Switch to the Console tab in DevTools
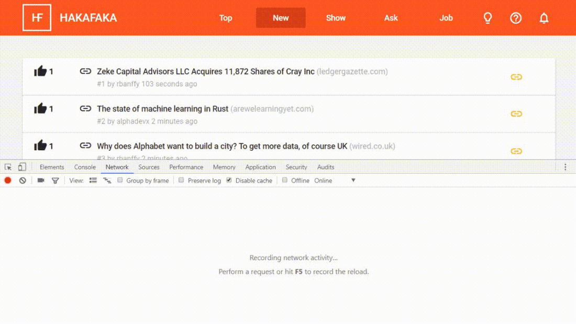The width and height of the screenshot is (576, 324). (x=84, y=166)
